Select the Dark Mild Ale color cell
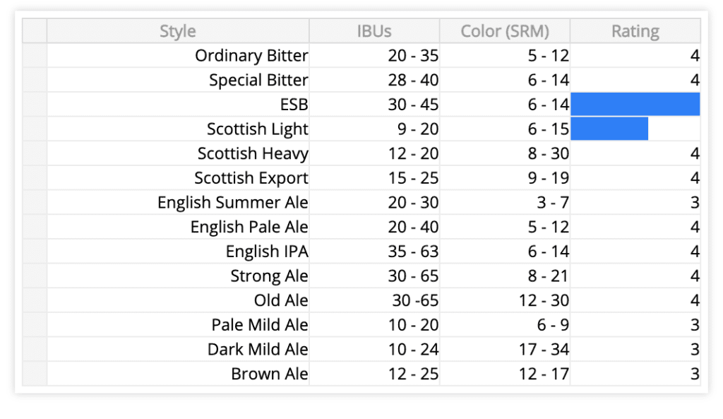Screen dimensions: 723x419 pos(505,349)
